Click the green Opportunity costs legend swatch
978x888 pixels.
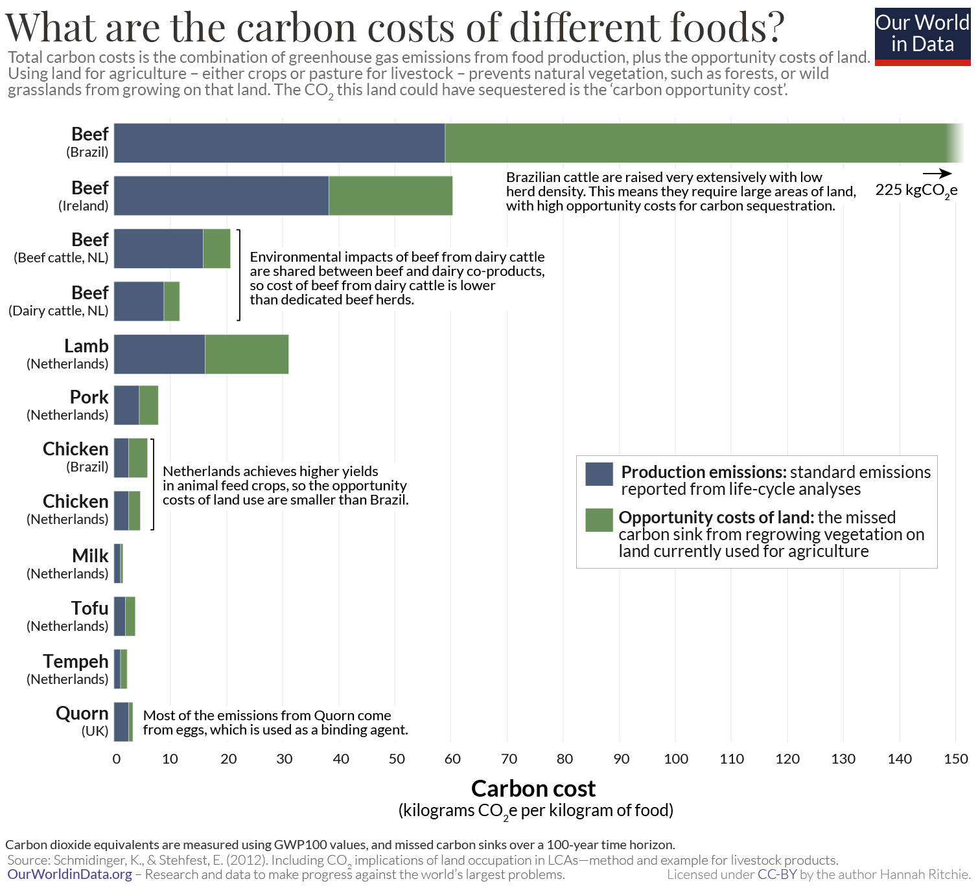[599, 520]
